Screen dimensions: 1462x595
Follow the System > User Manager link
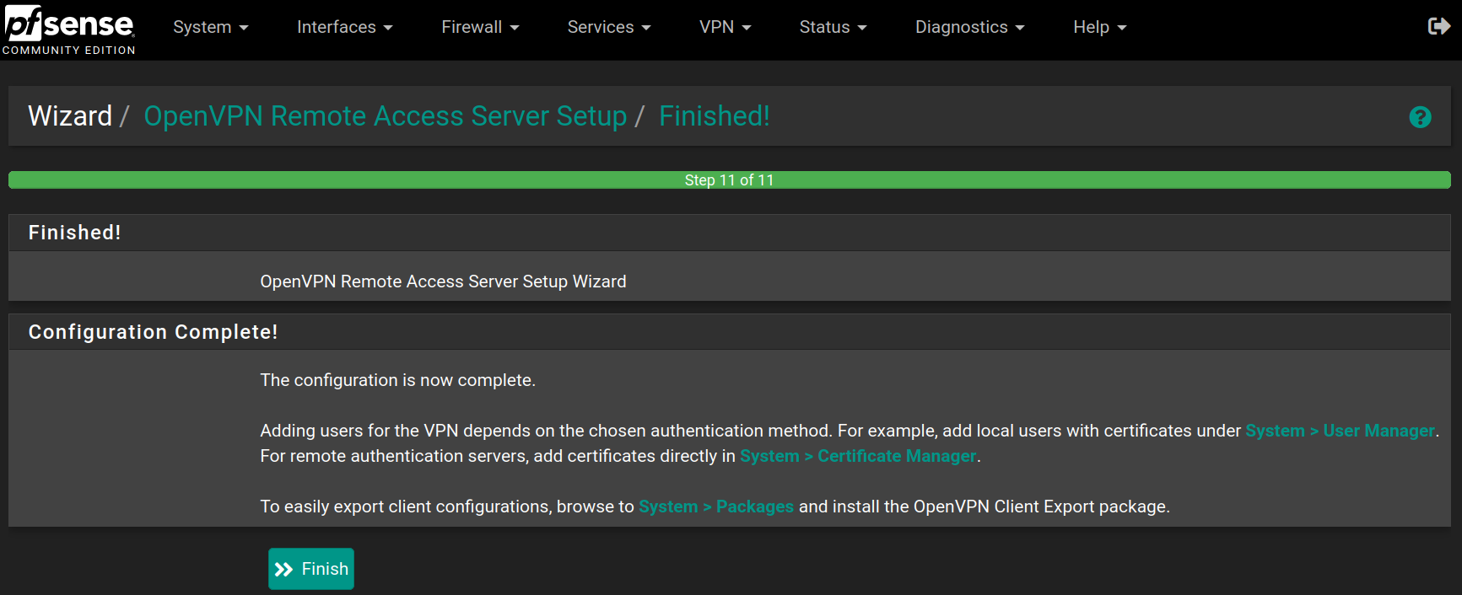[x=1340, y=431]
